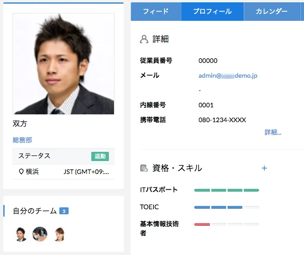Click the location pin icon beside 横浜
304x255 pixels.
tap(21, 172)
